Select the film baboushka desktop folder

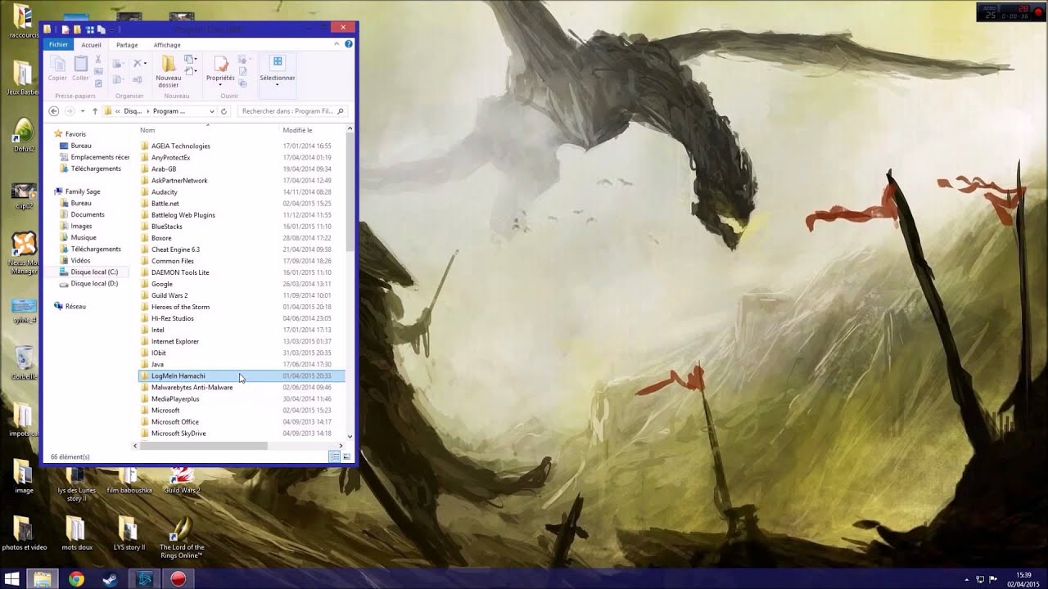tap(129, 480)
